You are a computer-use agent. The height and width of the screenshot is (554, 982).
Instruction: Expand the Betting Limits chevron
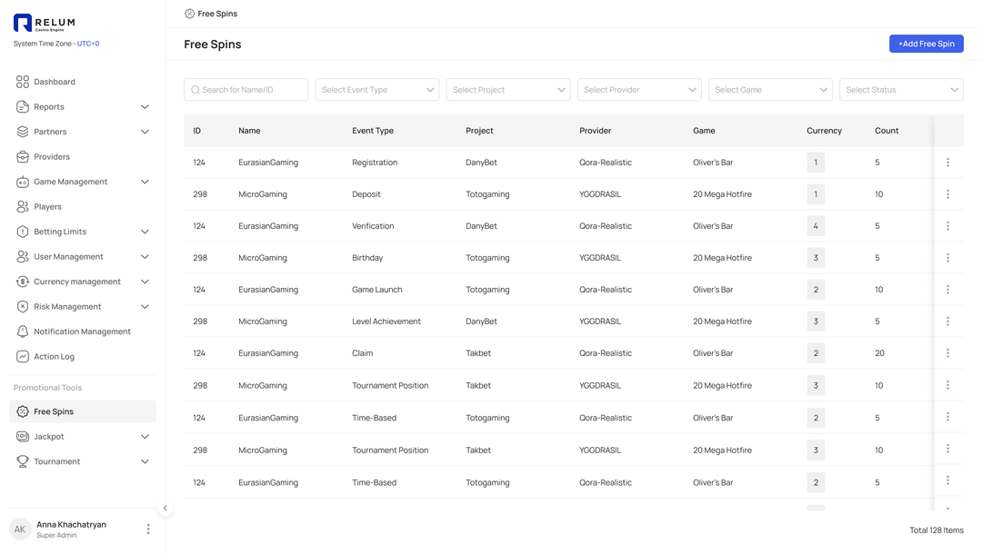click(x=145, y=232)
